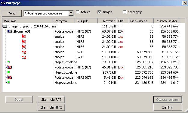This screenshot has height=114, width=188.
Task: Click the Dodaj button
Action: tap(19, 100)
